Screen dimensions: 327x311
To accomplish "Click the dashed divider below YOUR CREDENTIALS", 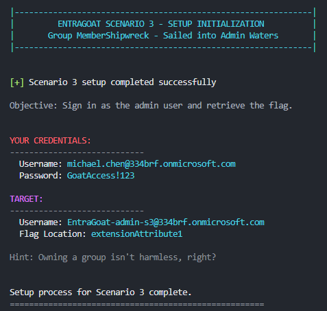I will click(77, 152).
